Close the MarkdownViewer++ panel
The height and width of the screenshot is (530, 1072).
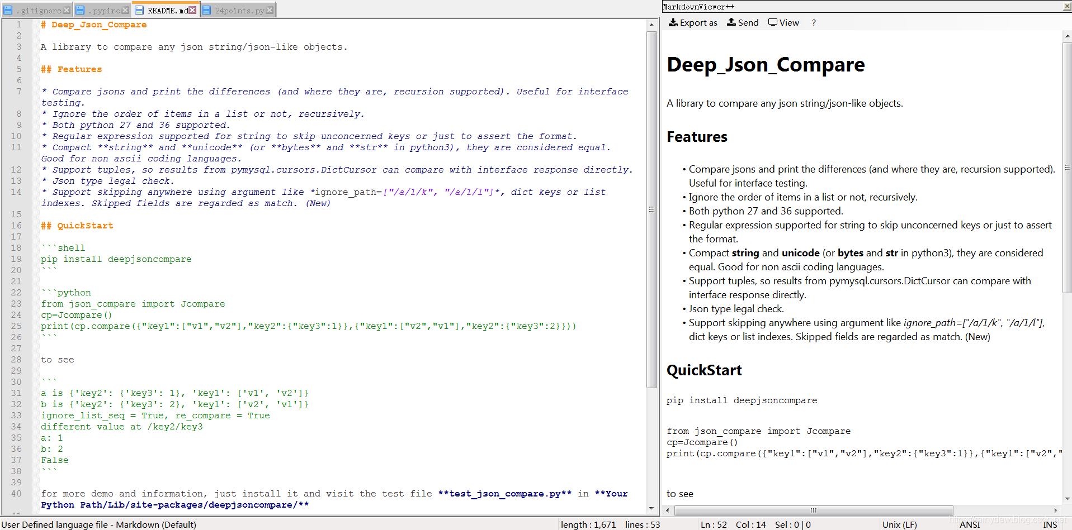tap(1067, 7)
